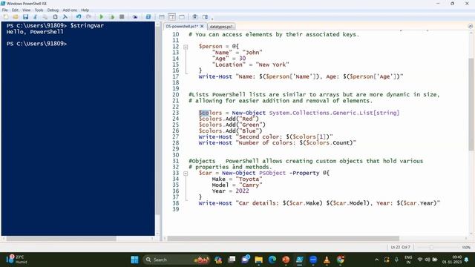Undo the last edit via toolbar
This screenshot has height=267, width=475.
[x=79, y=17]
